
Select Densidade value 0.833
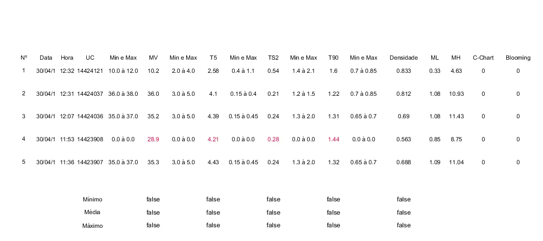click(403, 71)
